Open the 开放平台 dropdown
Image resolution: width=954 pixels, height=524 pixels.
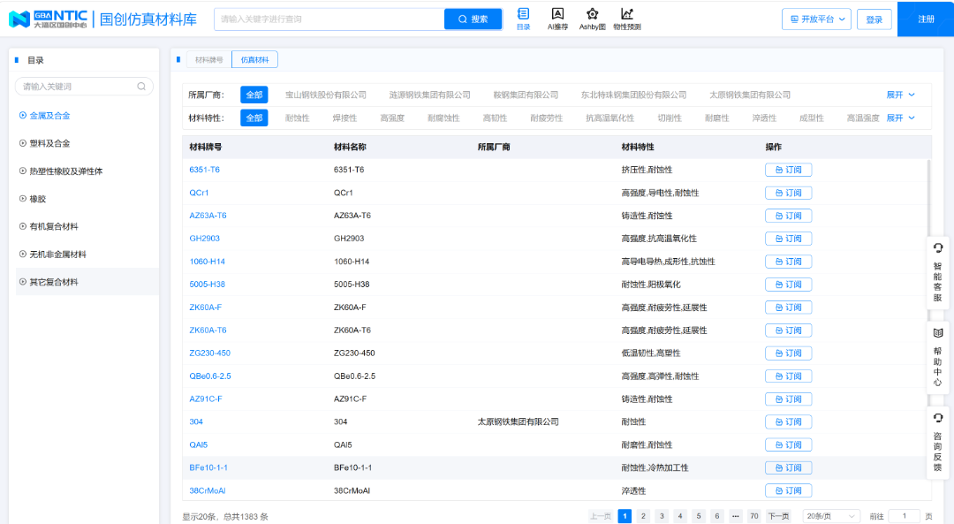tap(816, 19)
